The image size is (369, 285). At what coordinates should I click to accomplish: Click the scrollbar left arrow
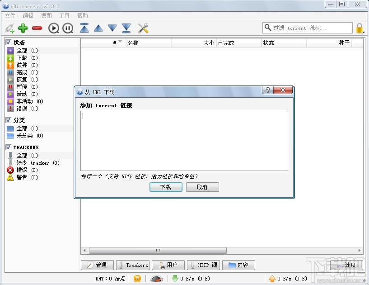click(x=84, y=250)
